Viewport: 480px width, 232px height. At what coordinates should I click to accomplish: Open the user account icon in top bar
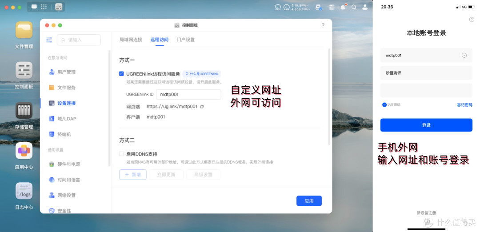tap(365, 7)
